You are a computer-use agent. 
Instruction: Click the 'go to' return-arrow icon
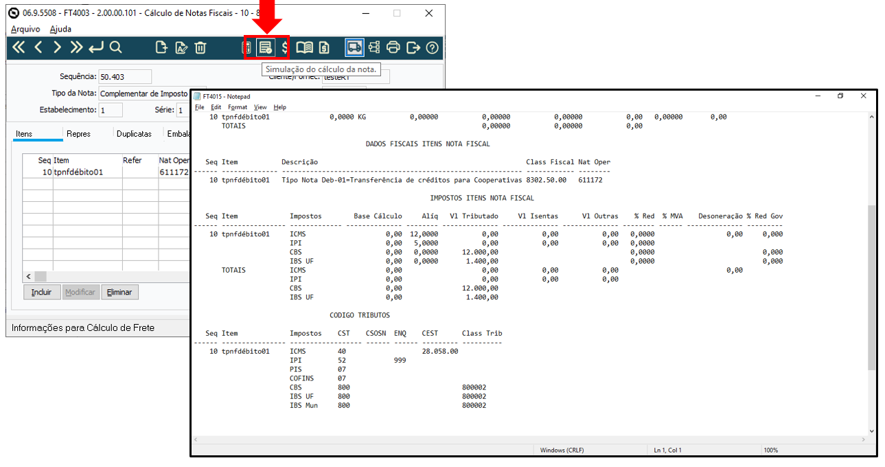click(x=96, y=47)
